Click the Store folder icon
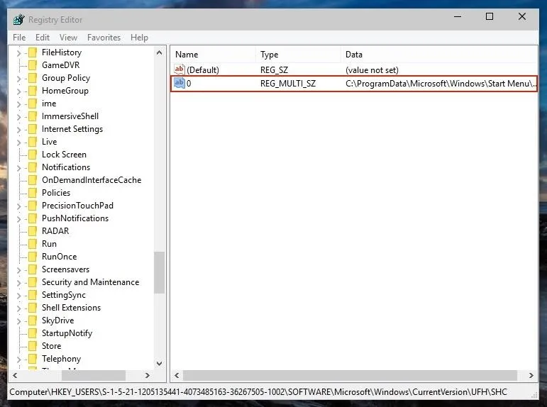This screenshot has width=547, height=407. [x=33, y=346]
